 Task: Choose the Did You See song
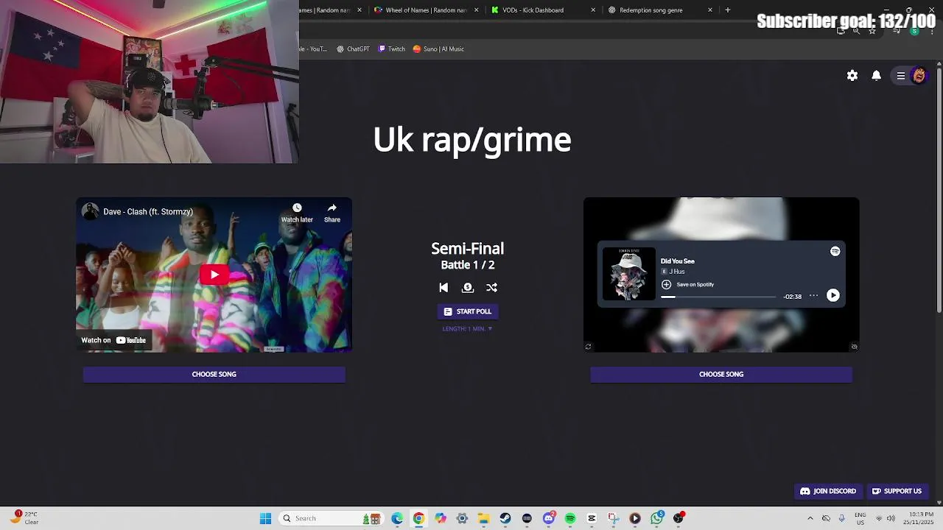tap(721, 374)
